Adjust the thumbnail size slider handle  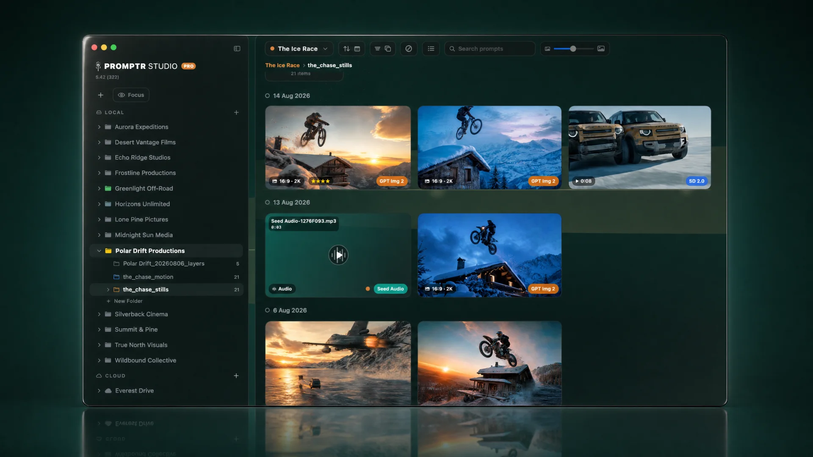tap(573, 49)
